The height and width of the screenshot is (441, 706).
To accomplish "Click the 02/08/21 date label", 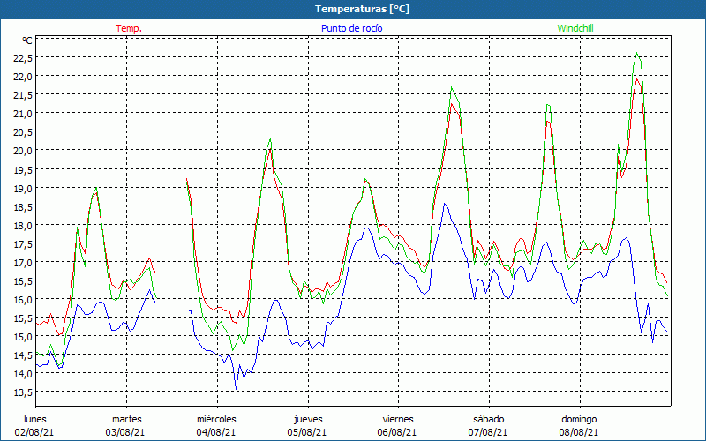I will [x=34, y=432].
